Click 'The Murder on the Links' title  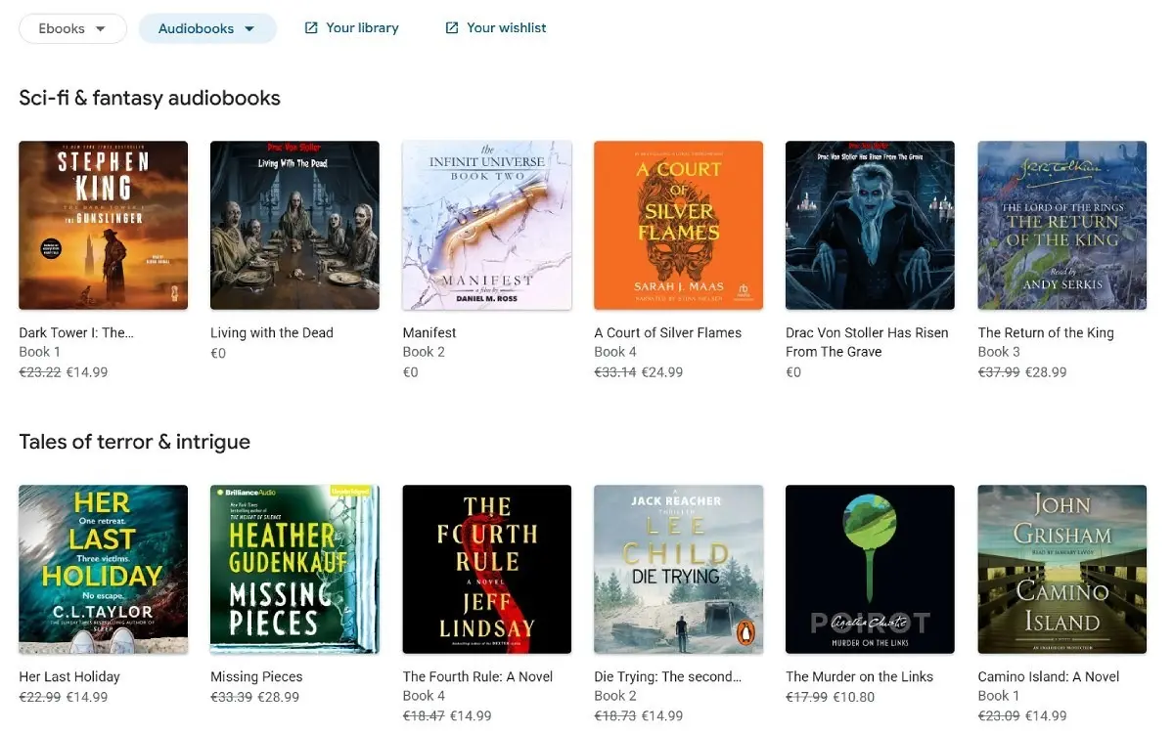(860, 677)
